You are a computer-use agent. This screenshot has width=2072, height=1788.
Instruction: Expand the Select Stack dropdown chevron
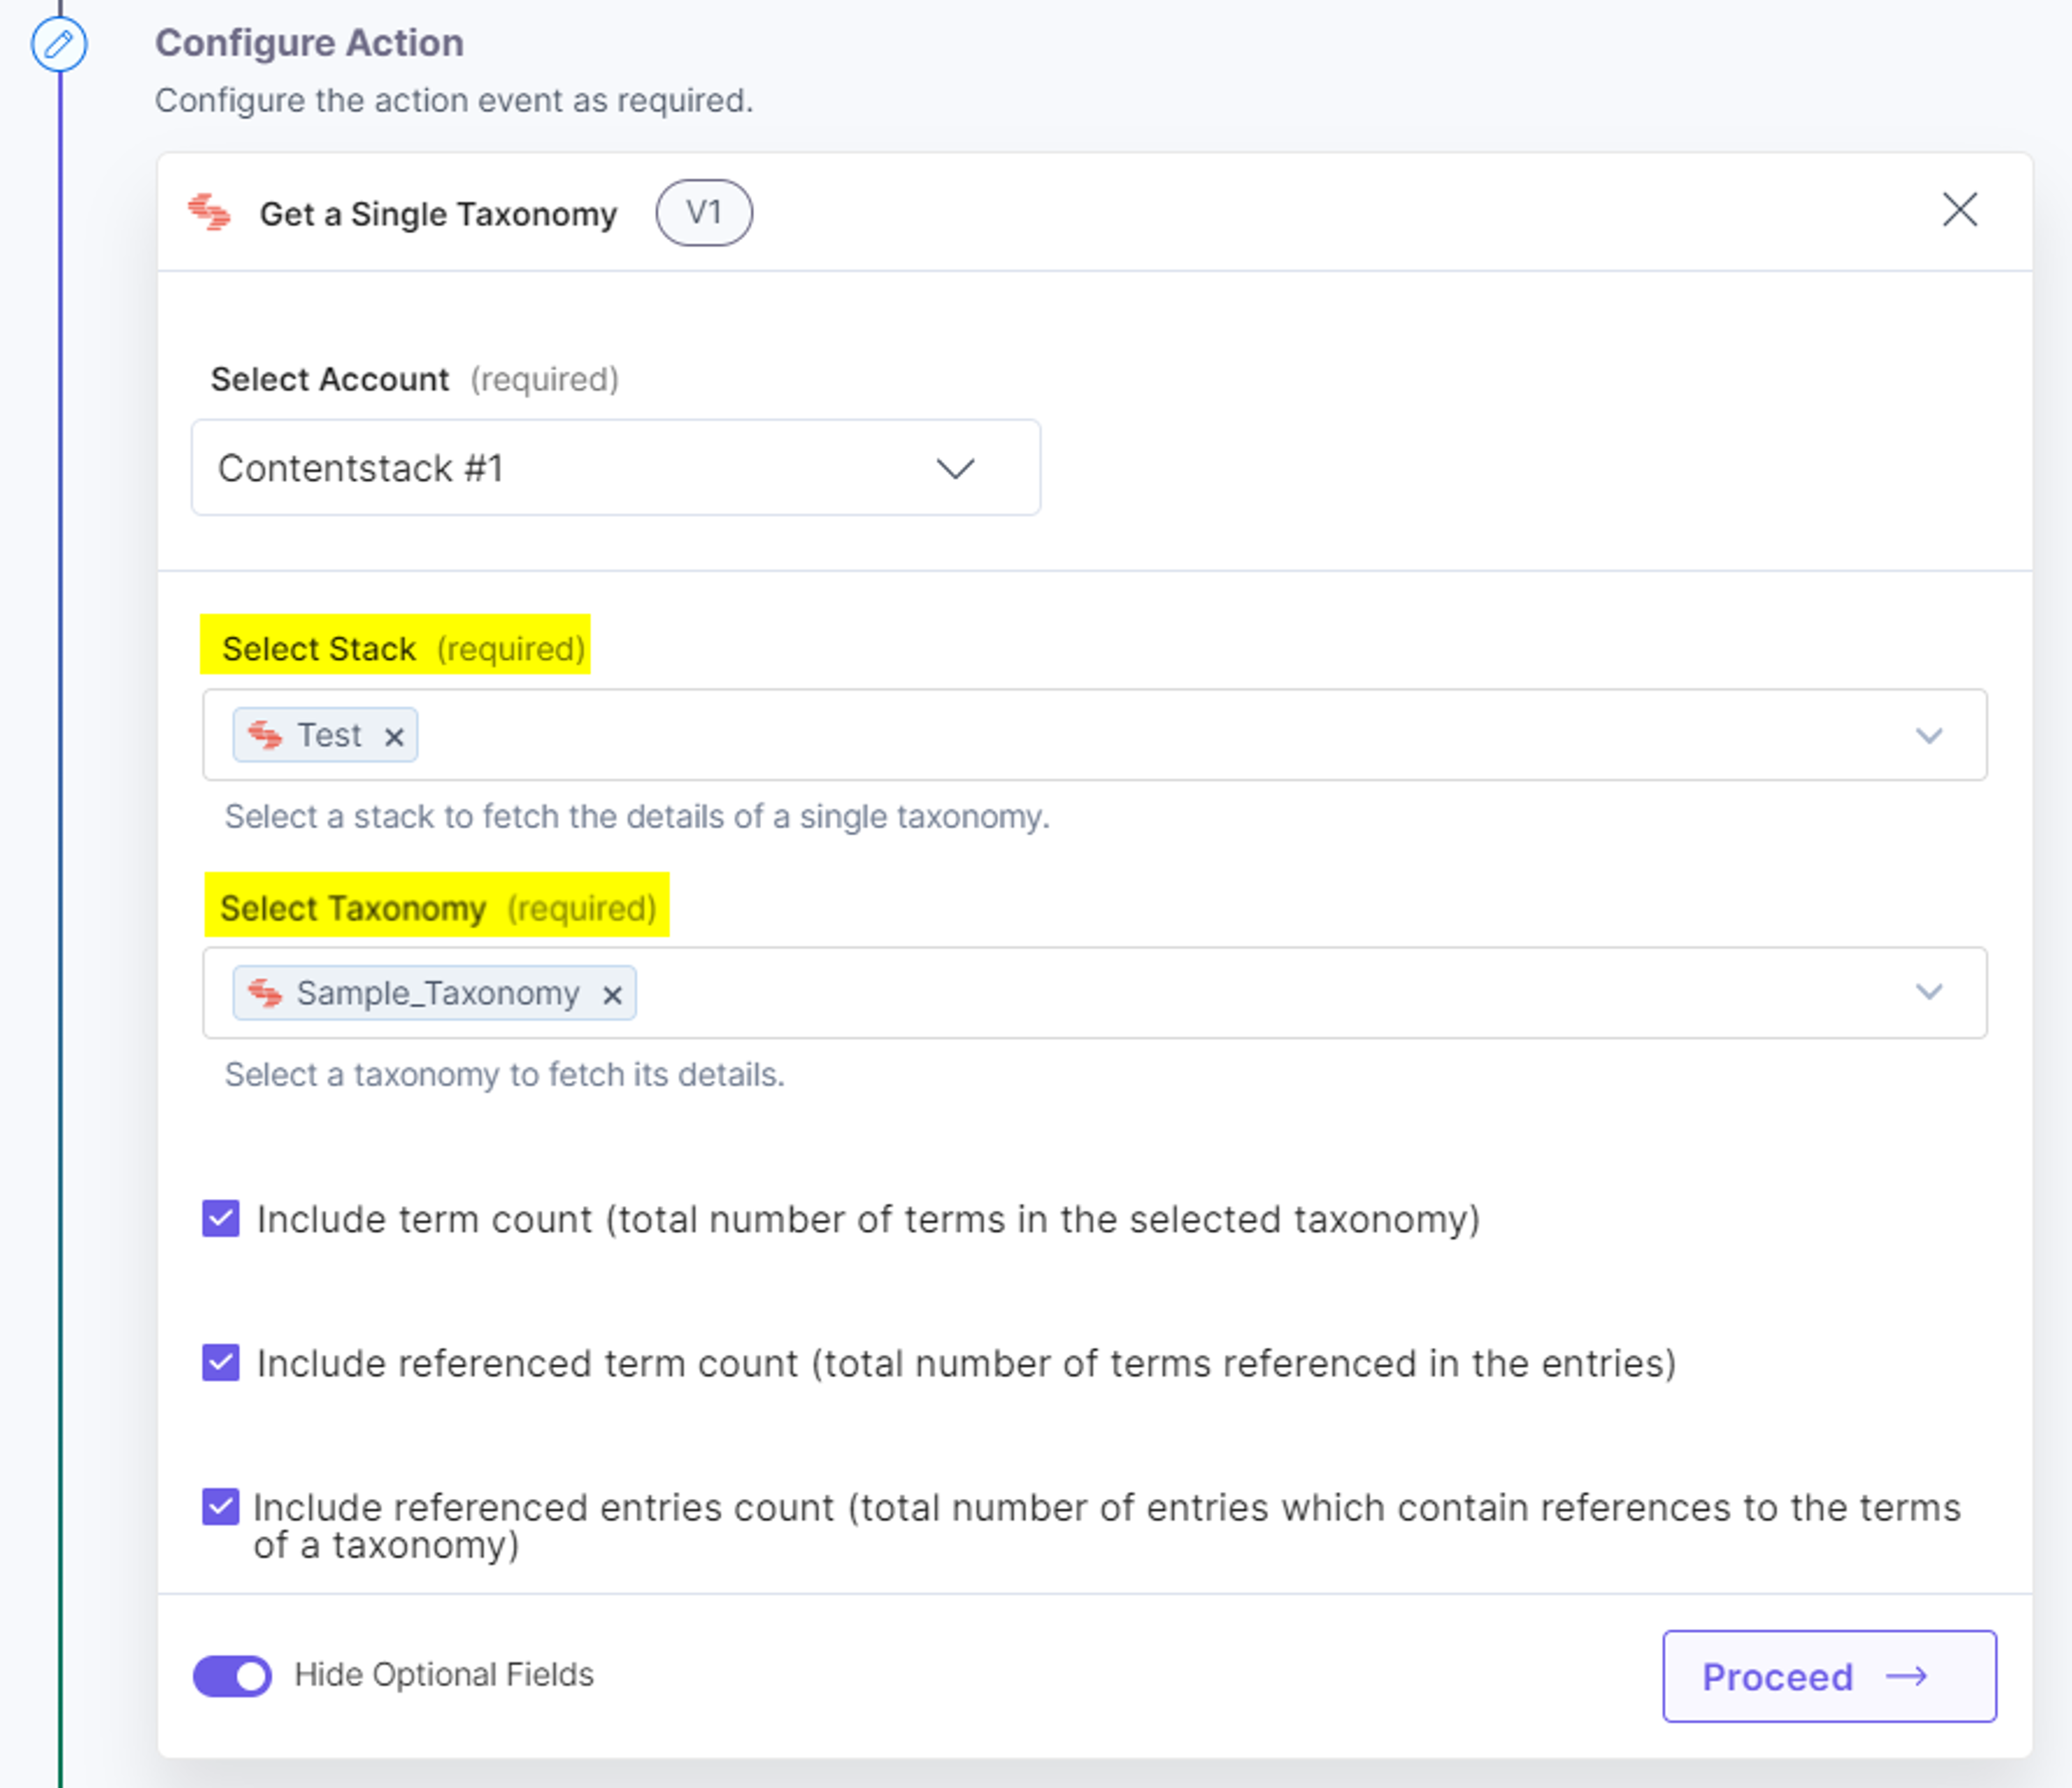pos(1929,736)
